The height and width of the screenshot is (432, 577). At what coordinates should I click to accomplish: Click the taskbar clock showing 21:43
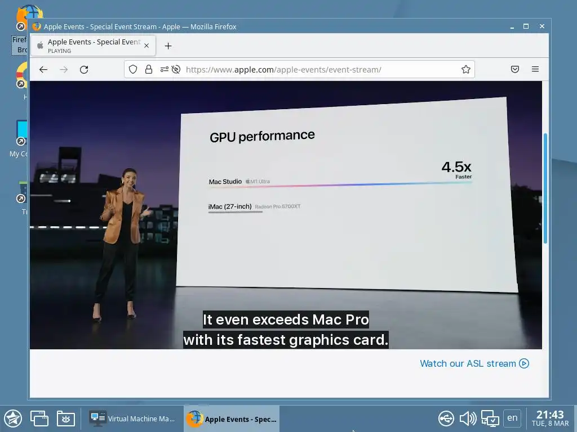[550, 418]
